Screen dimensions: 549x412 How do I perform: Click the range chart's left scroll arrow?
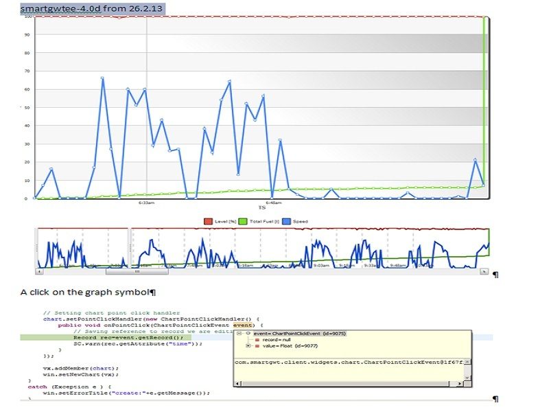(x=38, y=272)
